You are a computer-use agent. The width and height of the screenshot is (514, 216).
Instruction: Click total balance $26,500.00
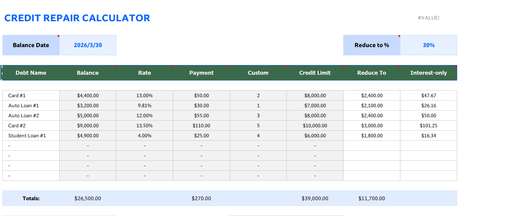pos(88,198)
